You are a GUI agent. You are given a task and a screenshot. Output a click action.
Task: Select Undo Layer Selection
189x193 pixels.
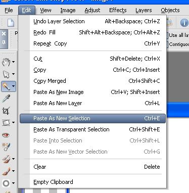pyautogui.click(x=92, y=21)
